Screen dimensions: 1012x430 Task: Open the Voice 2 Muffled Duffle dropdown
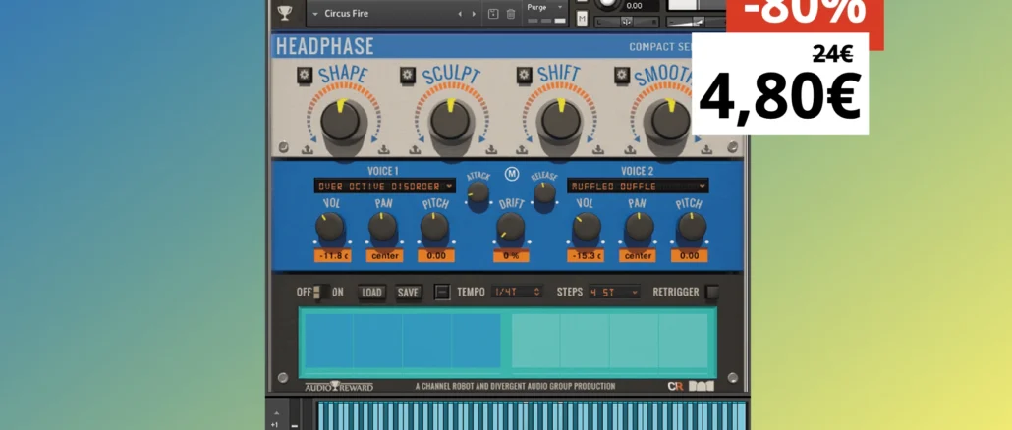[638, 187]
